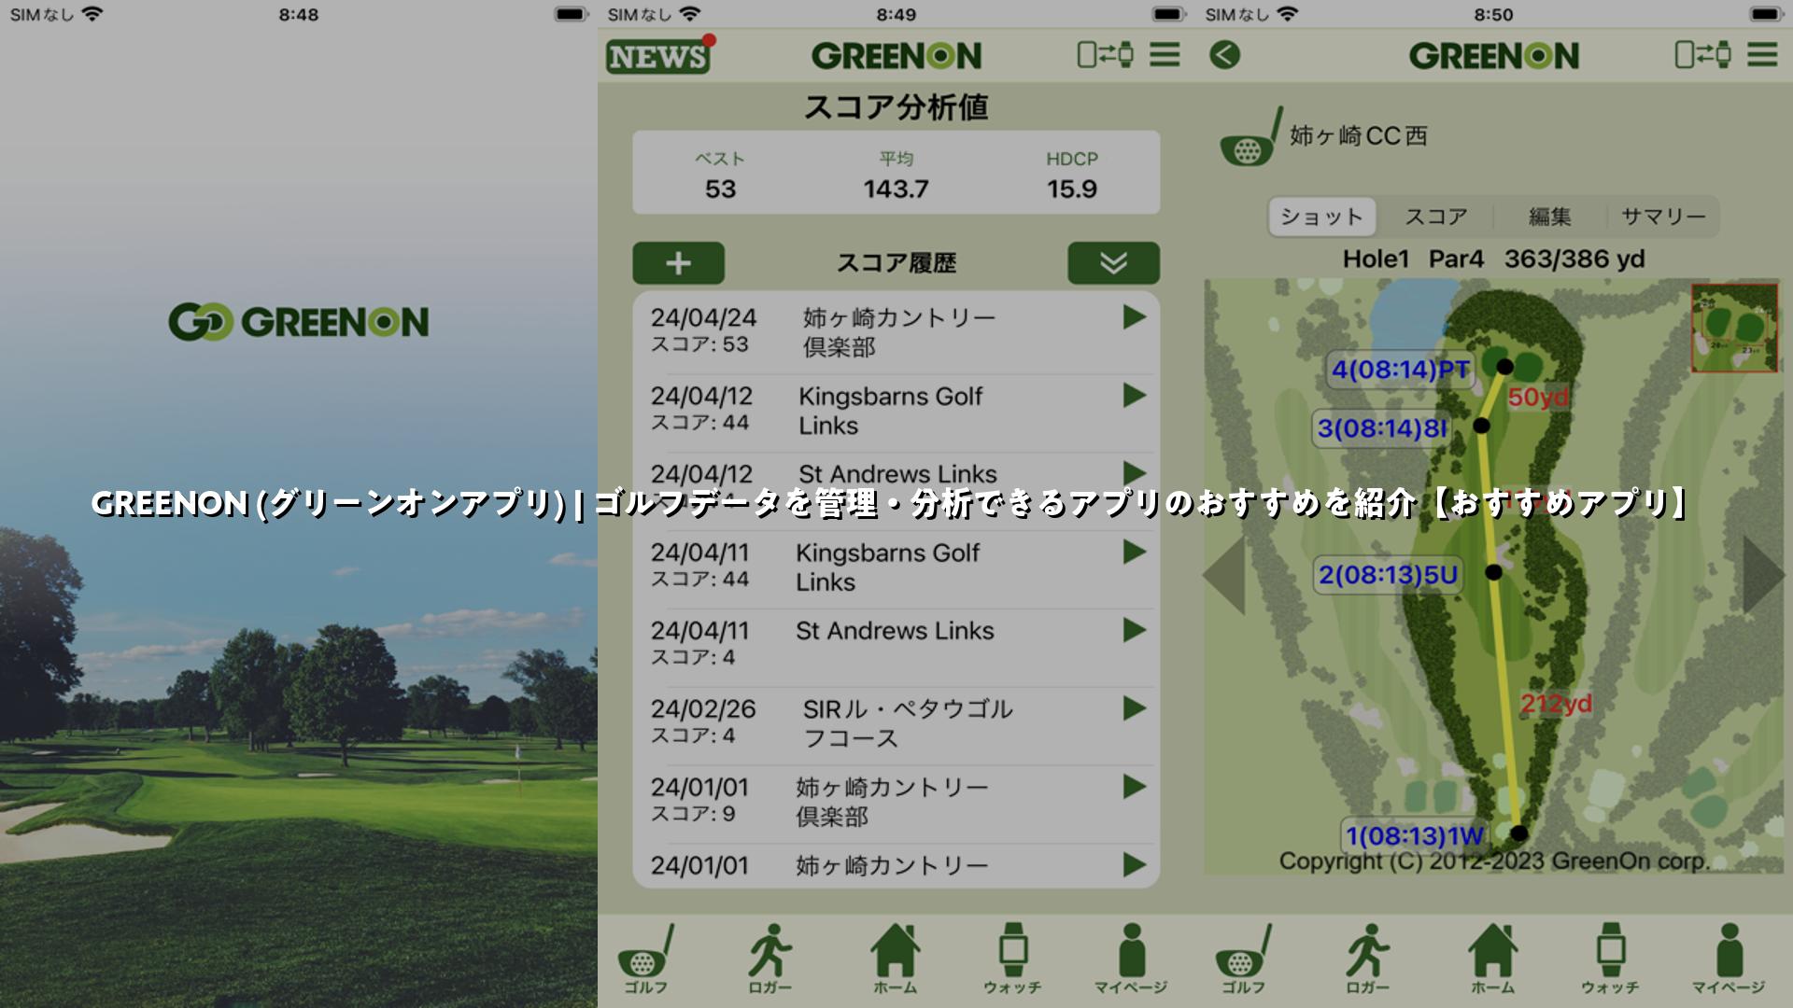Switch to スコア segment
This screenshot has width=1793, height=1008.
click(1436, 217)
